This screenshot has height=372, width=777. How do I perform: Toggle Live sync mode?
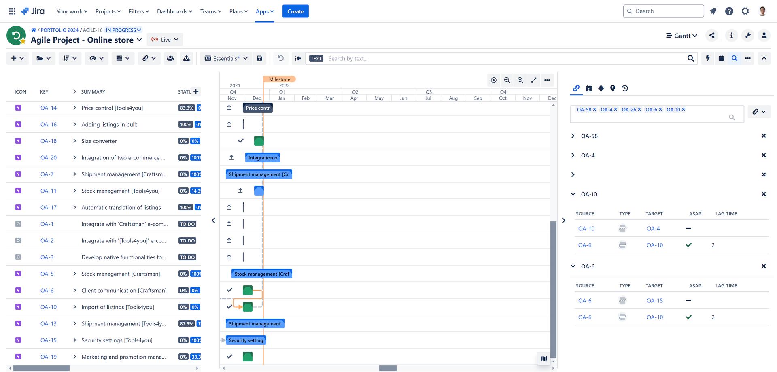(165, 40)
